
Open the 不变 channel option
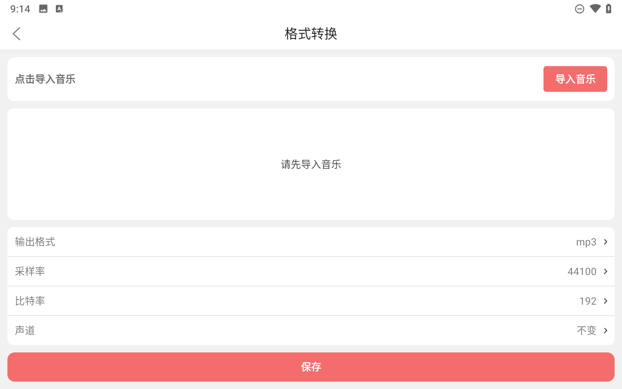[586, 331]
